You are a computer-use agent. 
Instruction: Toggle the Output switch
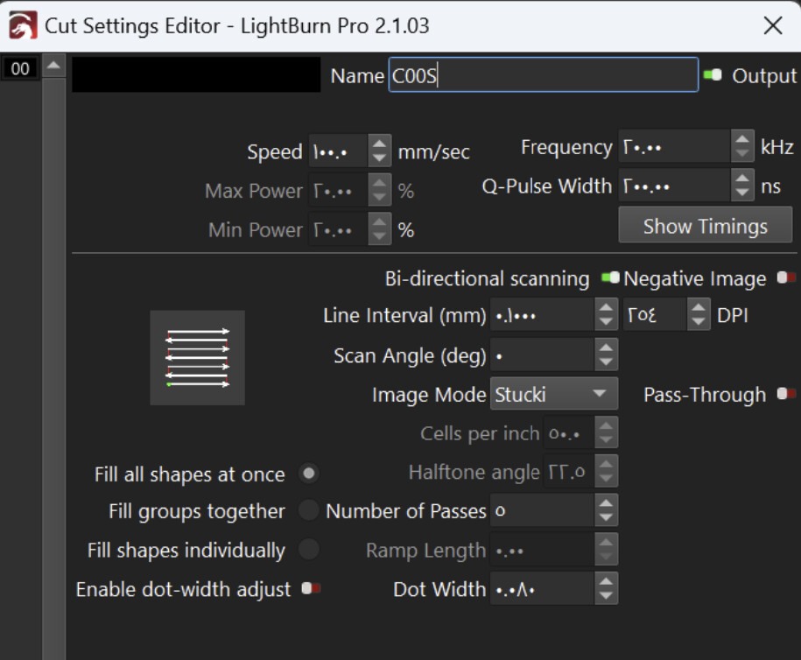[713, 75]
